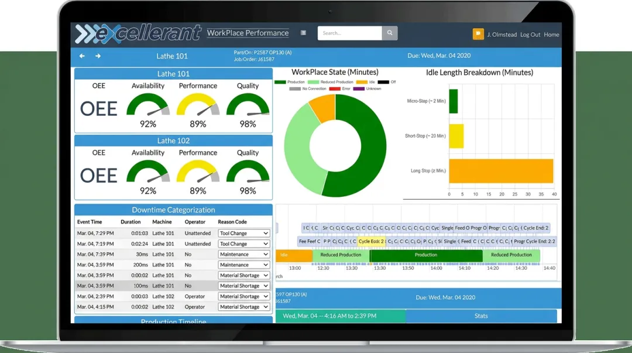Screen dimensions: 632x353
Task: Go to previous machine with back arrow
Action: pos(83,56)
